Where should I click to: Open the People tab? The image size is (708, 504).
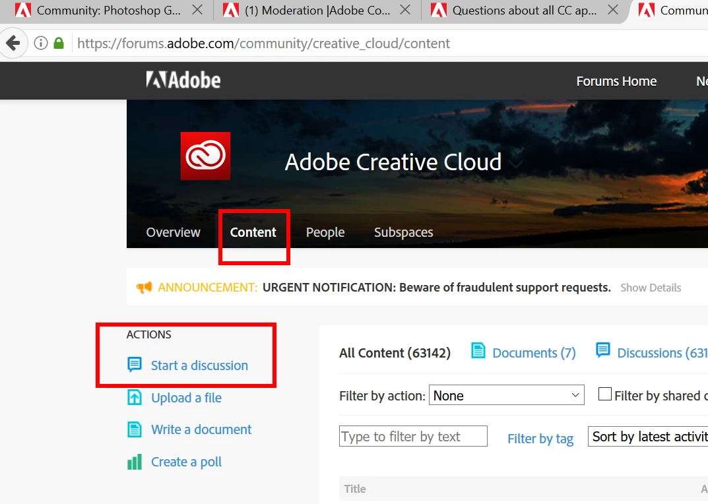[x=325, y=232]
